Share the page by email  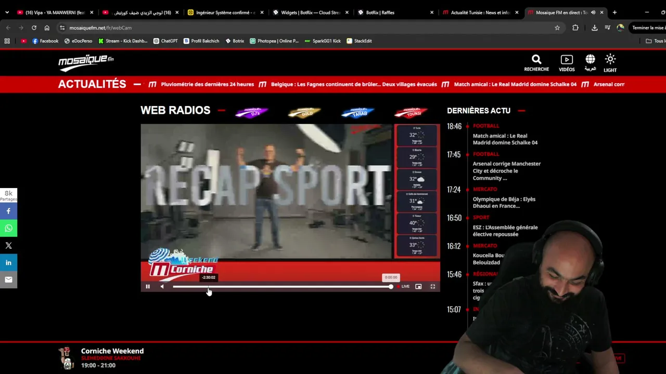(x=8, y=279)
